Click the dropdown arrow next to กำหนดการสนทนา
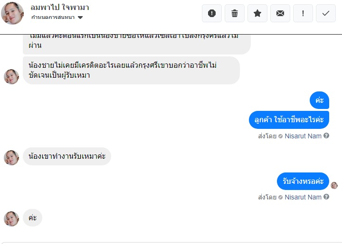The width and height of the screenshot is (342, 244). tap(80, 18)
